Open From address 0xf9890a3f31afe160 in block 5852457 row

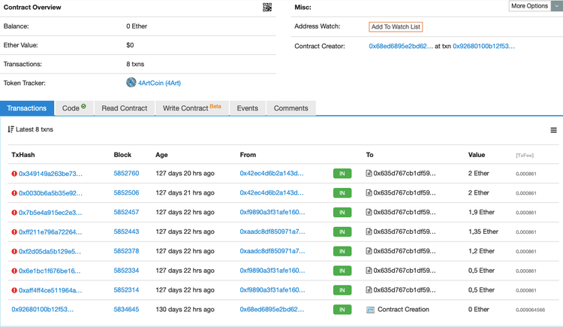[x=272, y=212]
